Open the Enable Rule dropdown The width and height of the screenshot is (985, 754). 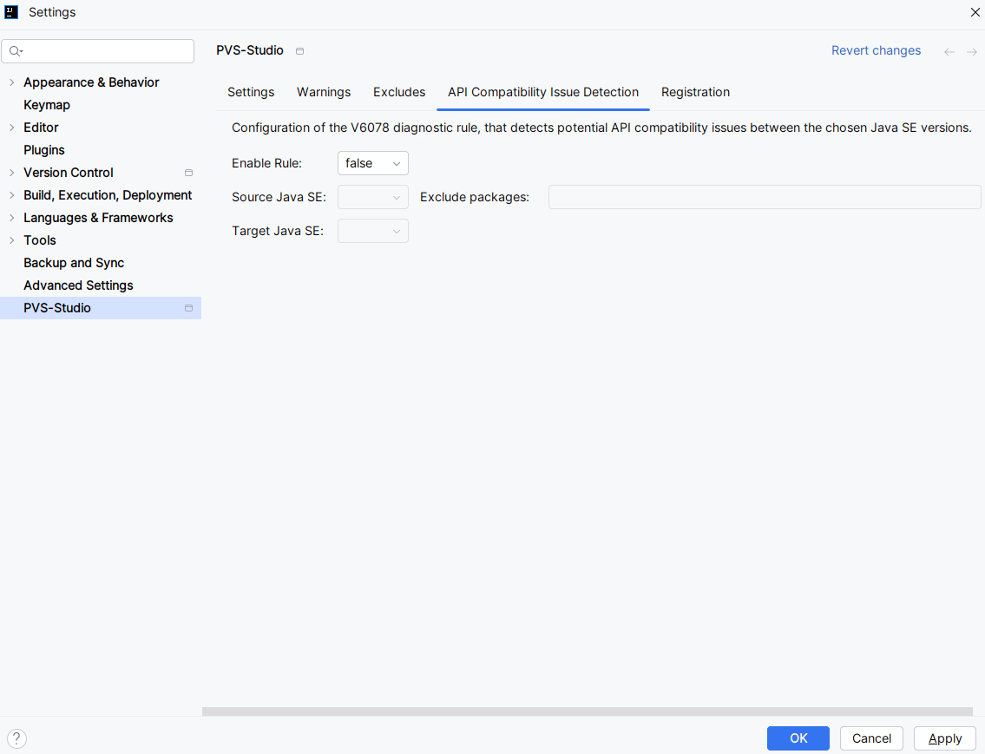pos(372,163)
